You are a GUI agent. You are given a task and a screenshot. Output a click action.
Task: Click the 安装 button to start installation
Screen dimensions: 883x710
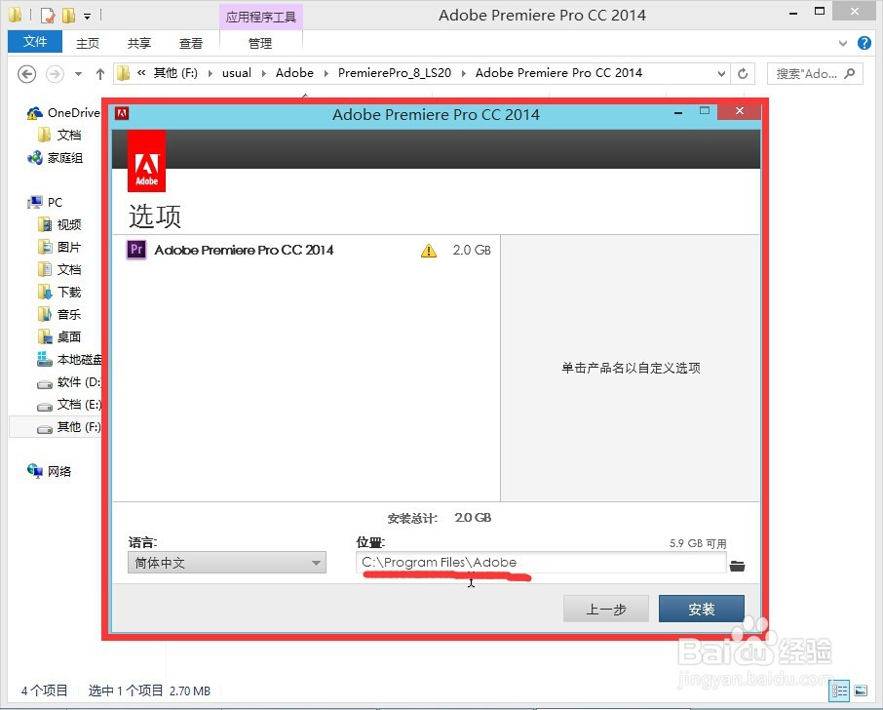point(701,608)
